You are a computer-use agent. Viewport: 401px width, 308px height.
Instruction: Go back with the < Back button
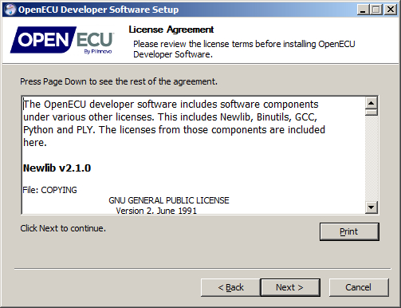click(230, 287)
